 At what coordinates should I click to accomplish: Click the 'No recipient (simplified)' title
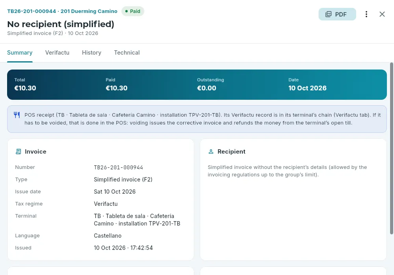(x=61, y=24)
